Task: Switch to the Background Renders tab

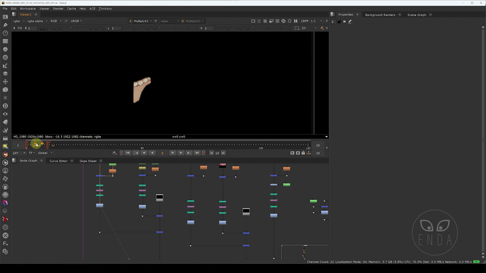Action: (x=380, y=15)
